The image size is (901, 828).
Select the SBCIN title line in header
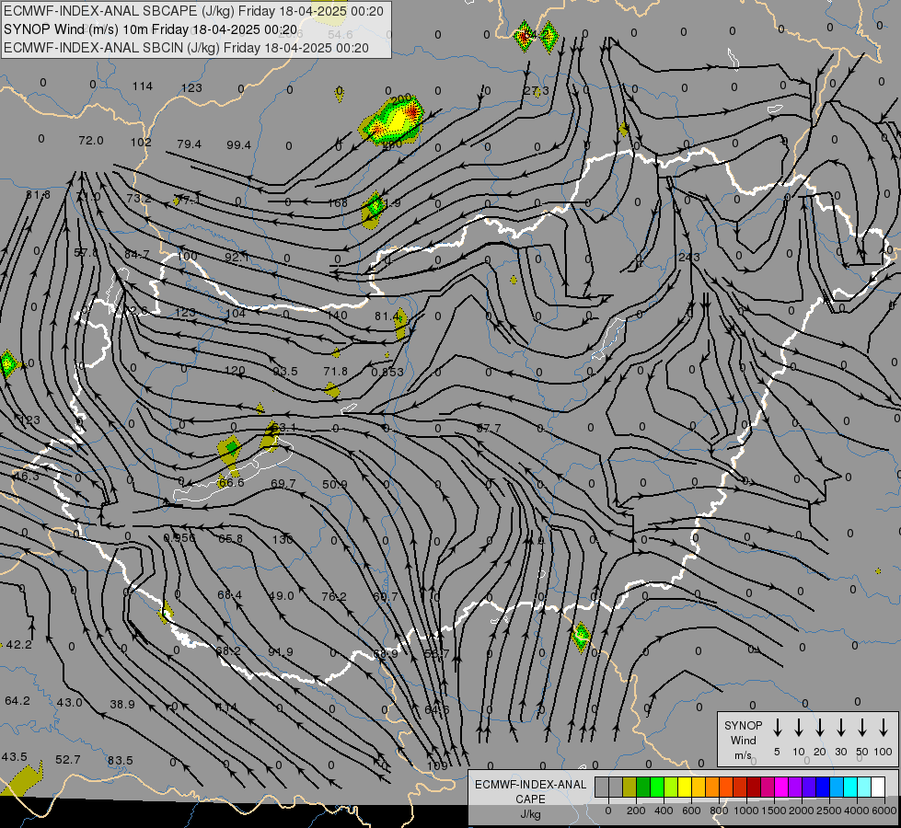186,48
